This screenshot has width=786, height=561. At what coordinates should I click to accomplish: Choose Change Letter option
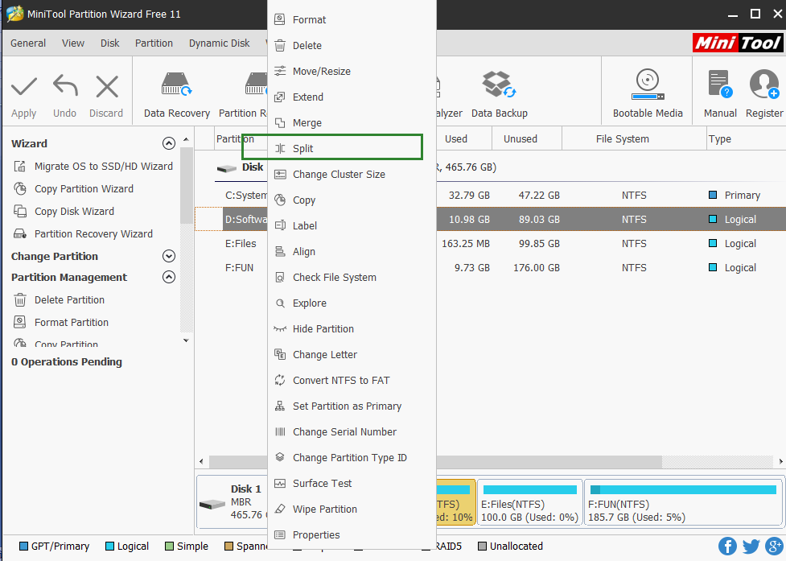pyautogui.click(x=352, y=354)
